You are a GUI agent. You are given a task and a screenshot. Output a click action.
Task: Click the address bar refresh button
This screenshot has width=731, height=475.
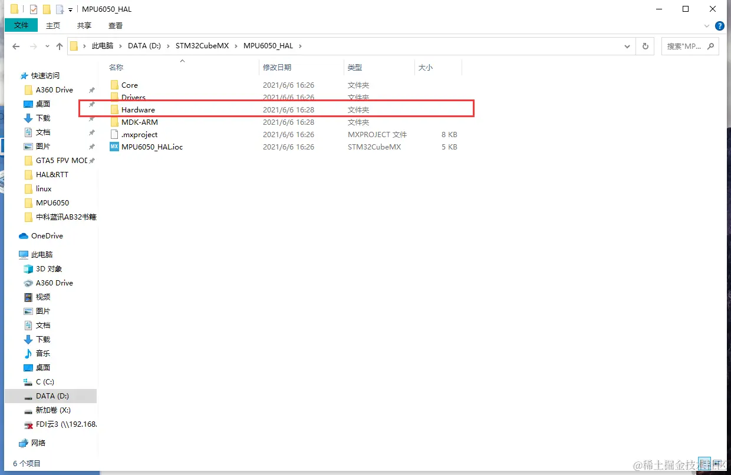coord(646,46)
